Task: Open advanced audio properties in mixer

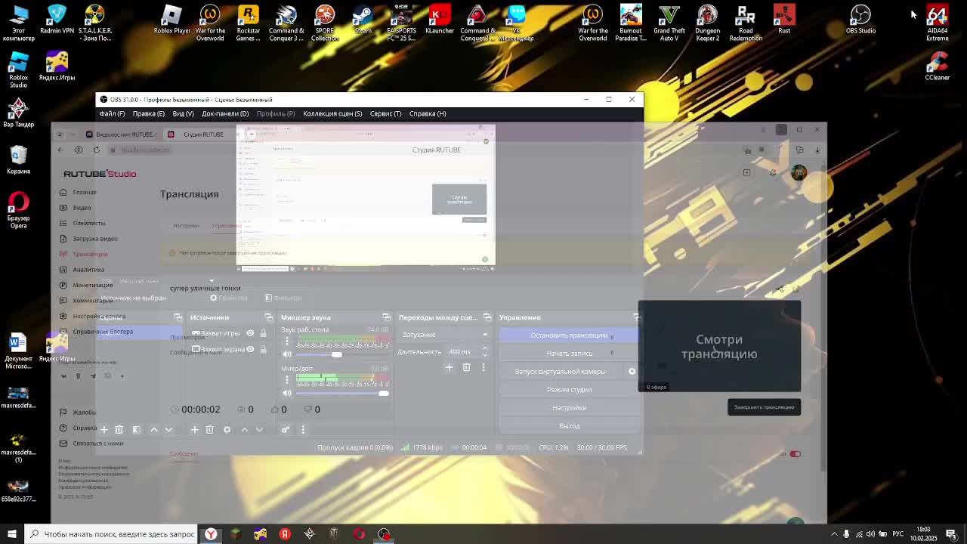Action: tap(286, 429)
